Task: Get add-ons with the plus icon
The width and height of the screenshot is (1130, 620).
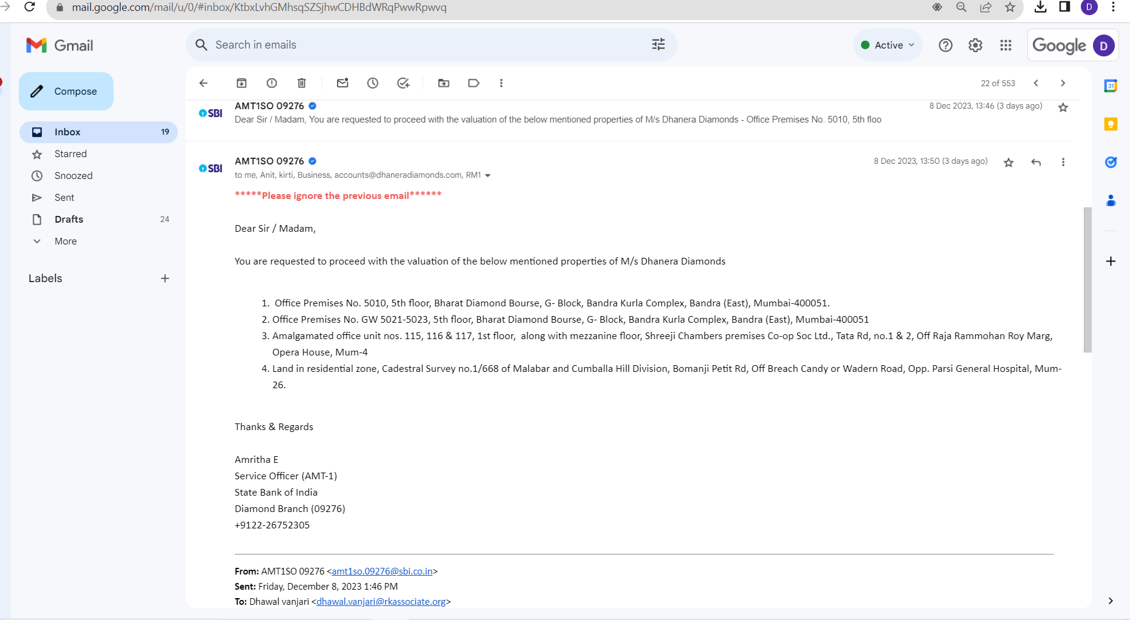Action: coord(1111,261)
